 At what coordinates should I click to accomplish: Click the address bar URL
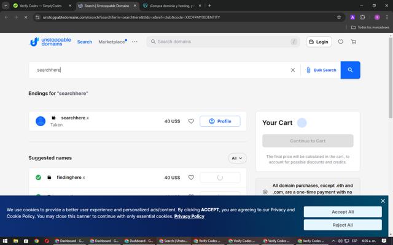pos(131,17)
